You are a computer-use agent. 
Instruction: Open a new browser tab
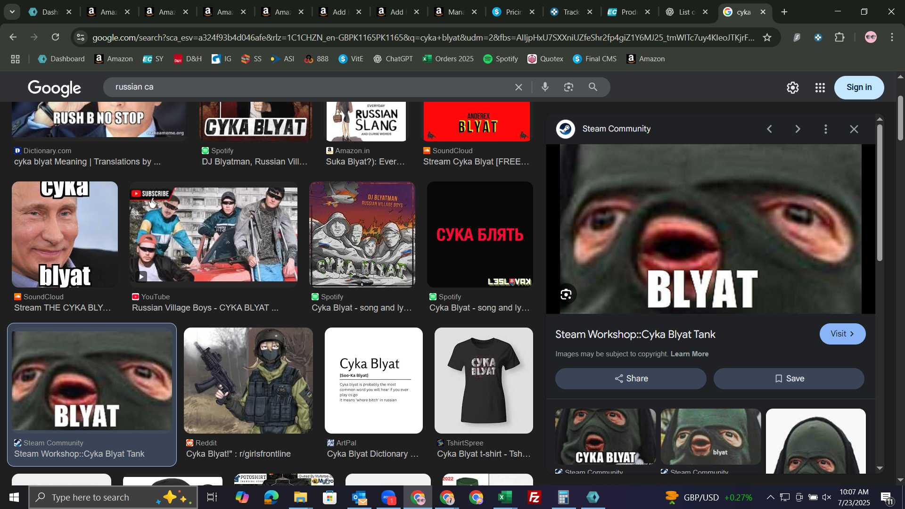(x=785, y=12)
